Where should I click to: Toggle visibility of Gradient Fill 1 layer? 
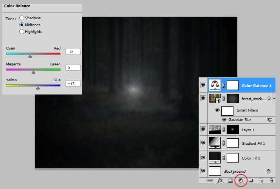click(202, 143)
